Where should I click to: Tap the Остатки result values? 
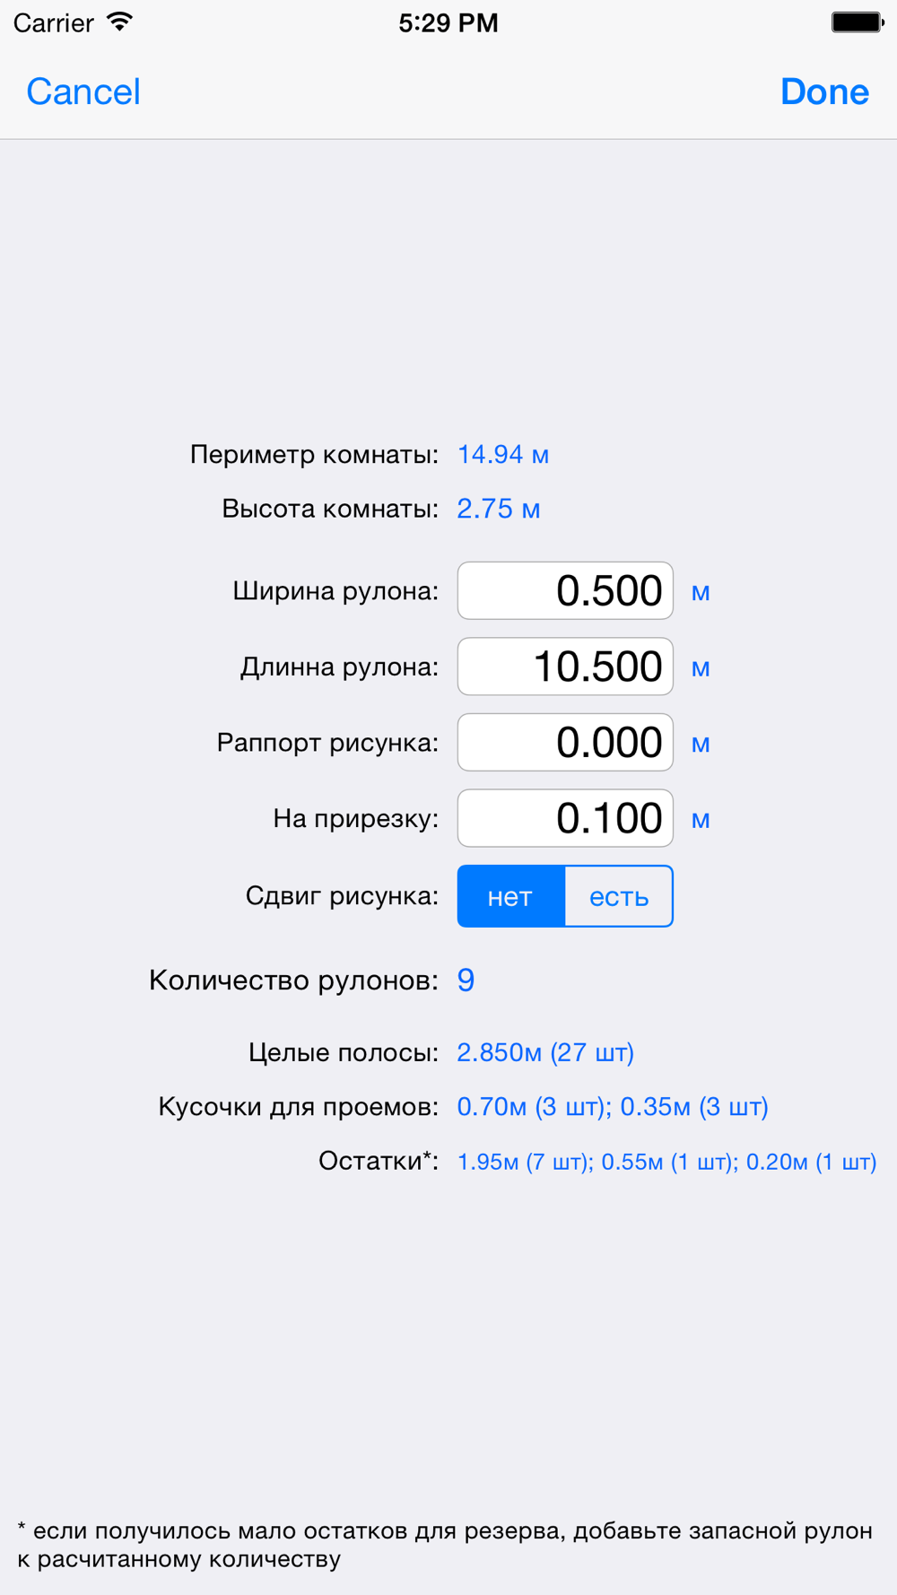(666, 1162)
